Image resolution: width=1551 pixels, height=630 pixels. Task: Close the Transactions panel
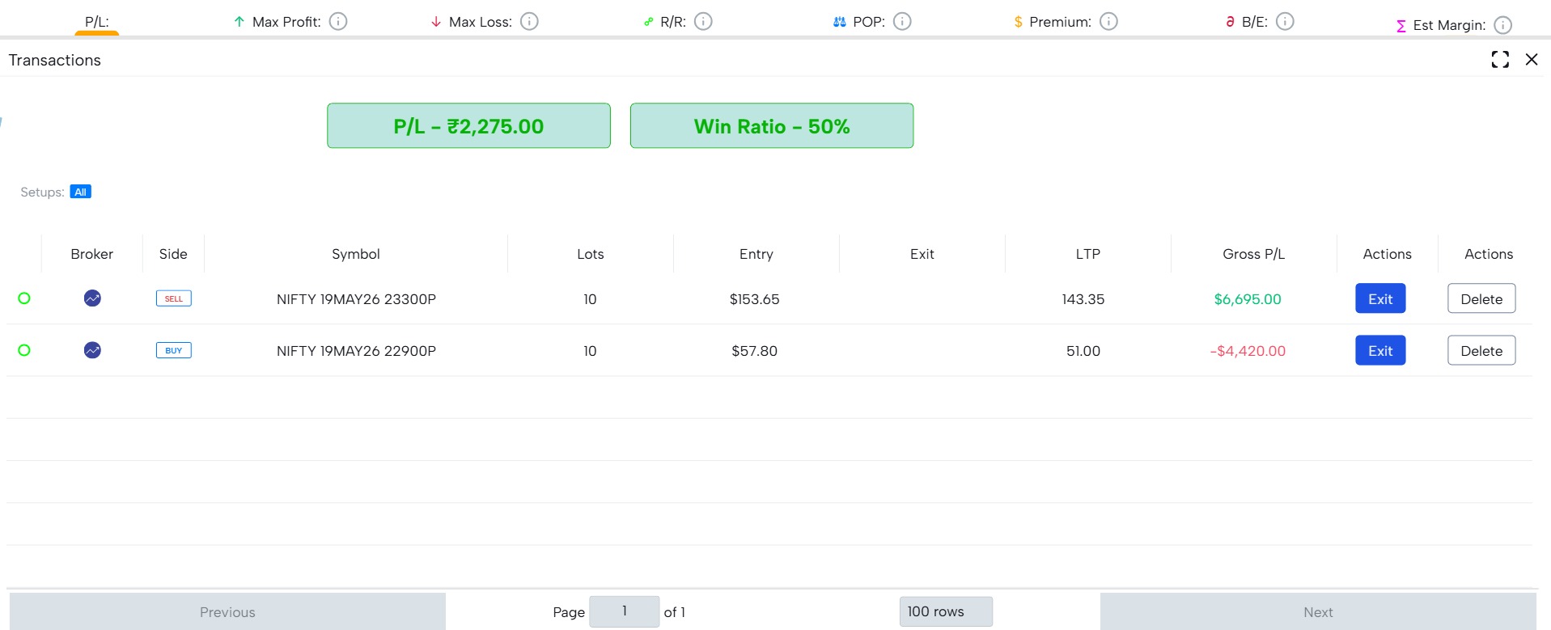1532,60
